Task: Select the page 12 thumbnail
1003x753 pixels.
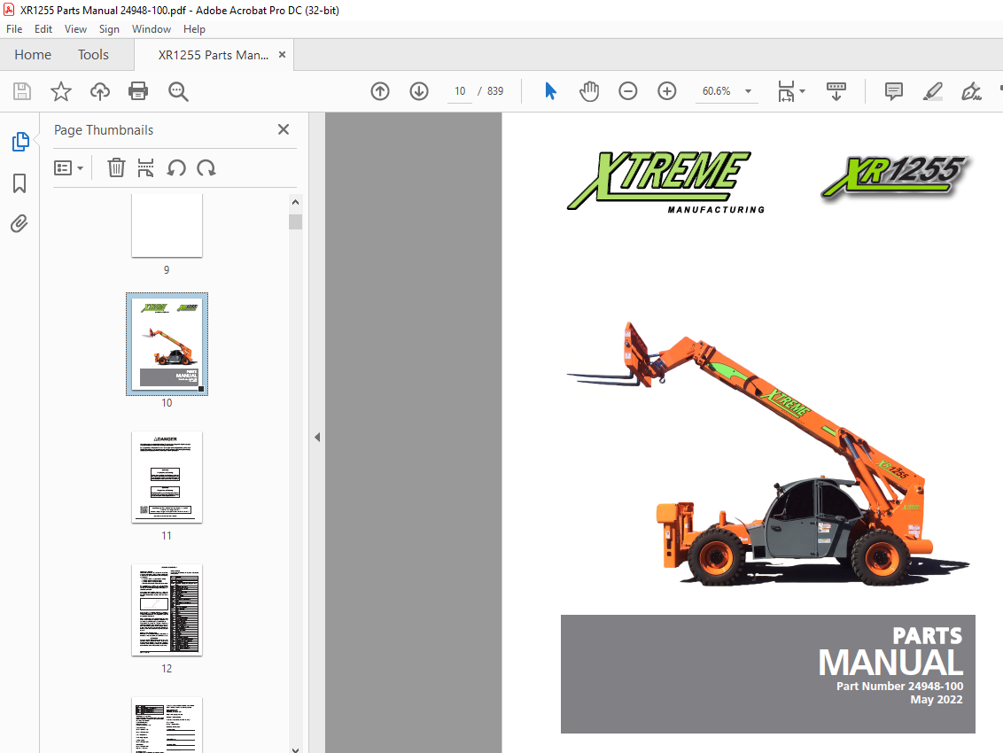Action: (x=167, y=610)
